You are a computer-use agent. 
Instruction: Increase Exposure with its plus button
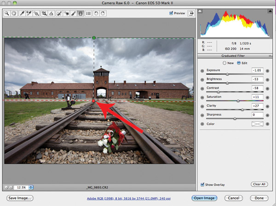(x=267, y=71)
